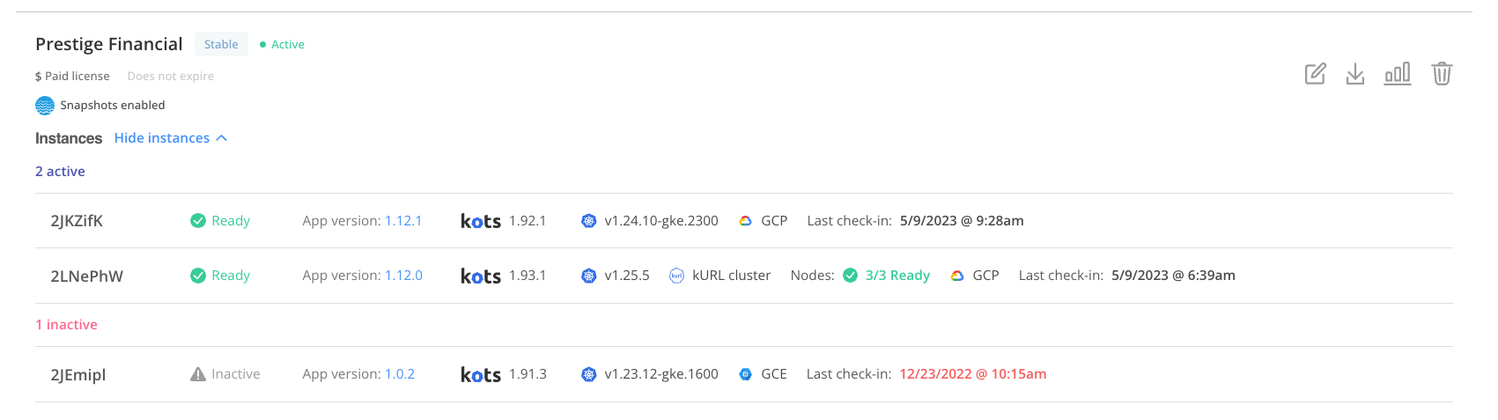The height and width of the screenshot is (420, 1498).
Task: Click the 2 active instances label
Action: click(x=60, y=172)
